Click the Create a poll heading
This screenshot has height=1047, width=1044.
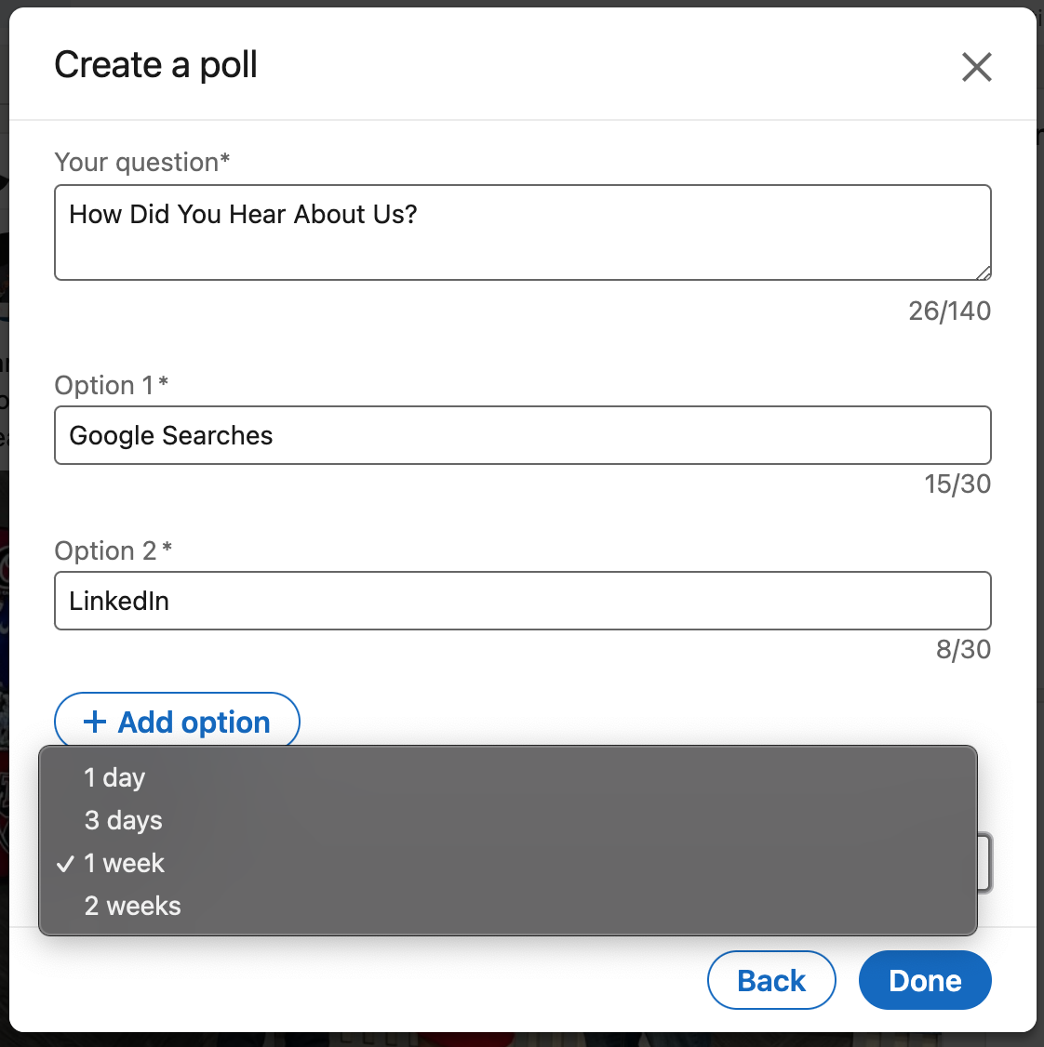click(x=155, y=65)
